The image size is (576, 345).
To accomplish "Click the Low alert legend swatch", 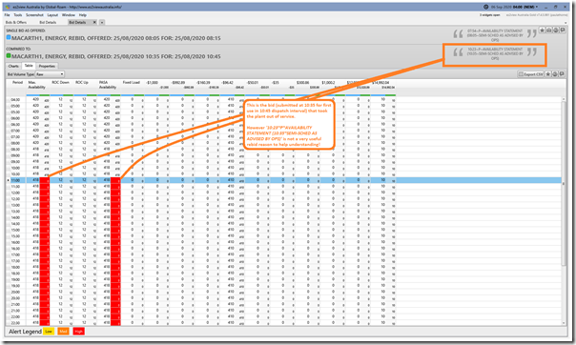I will point(49,332).
